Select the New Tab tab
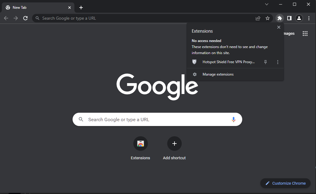This screenshot has width=316, height=194. [38, 8]
